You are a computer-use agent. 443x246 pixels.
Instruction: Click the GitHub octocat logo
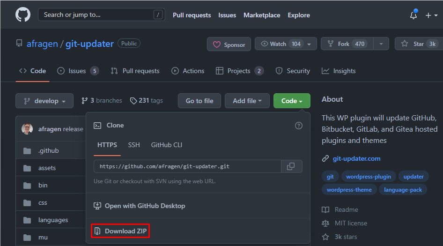pyautogui.click(x=22, y=15)
